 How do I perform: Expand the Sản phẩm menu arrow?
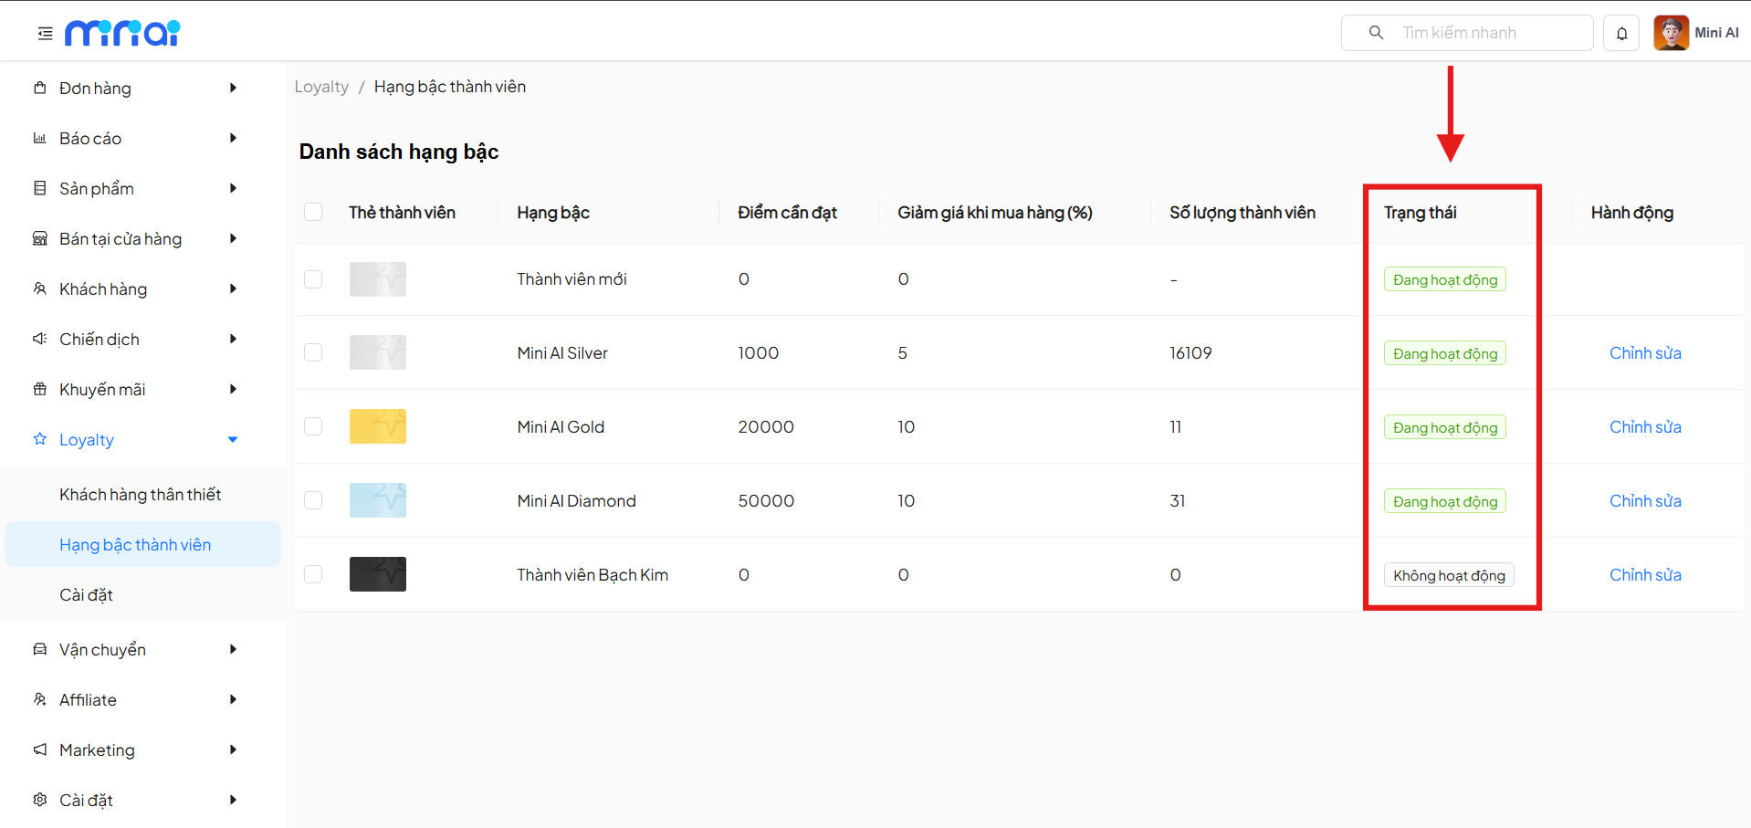(233, 189)
